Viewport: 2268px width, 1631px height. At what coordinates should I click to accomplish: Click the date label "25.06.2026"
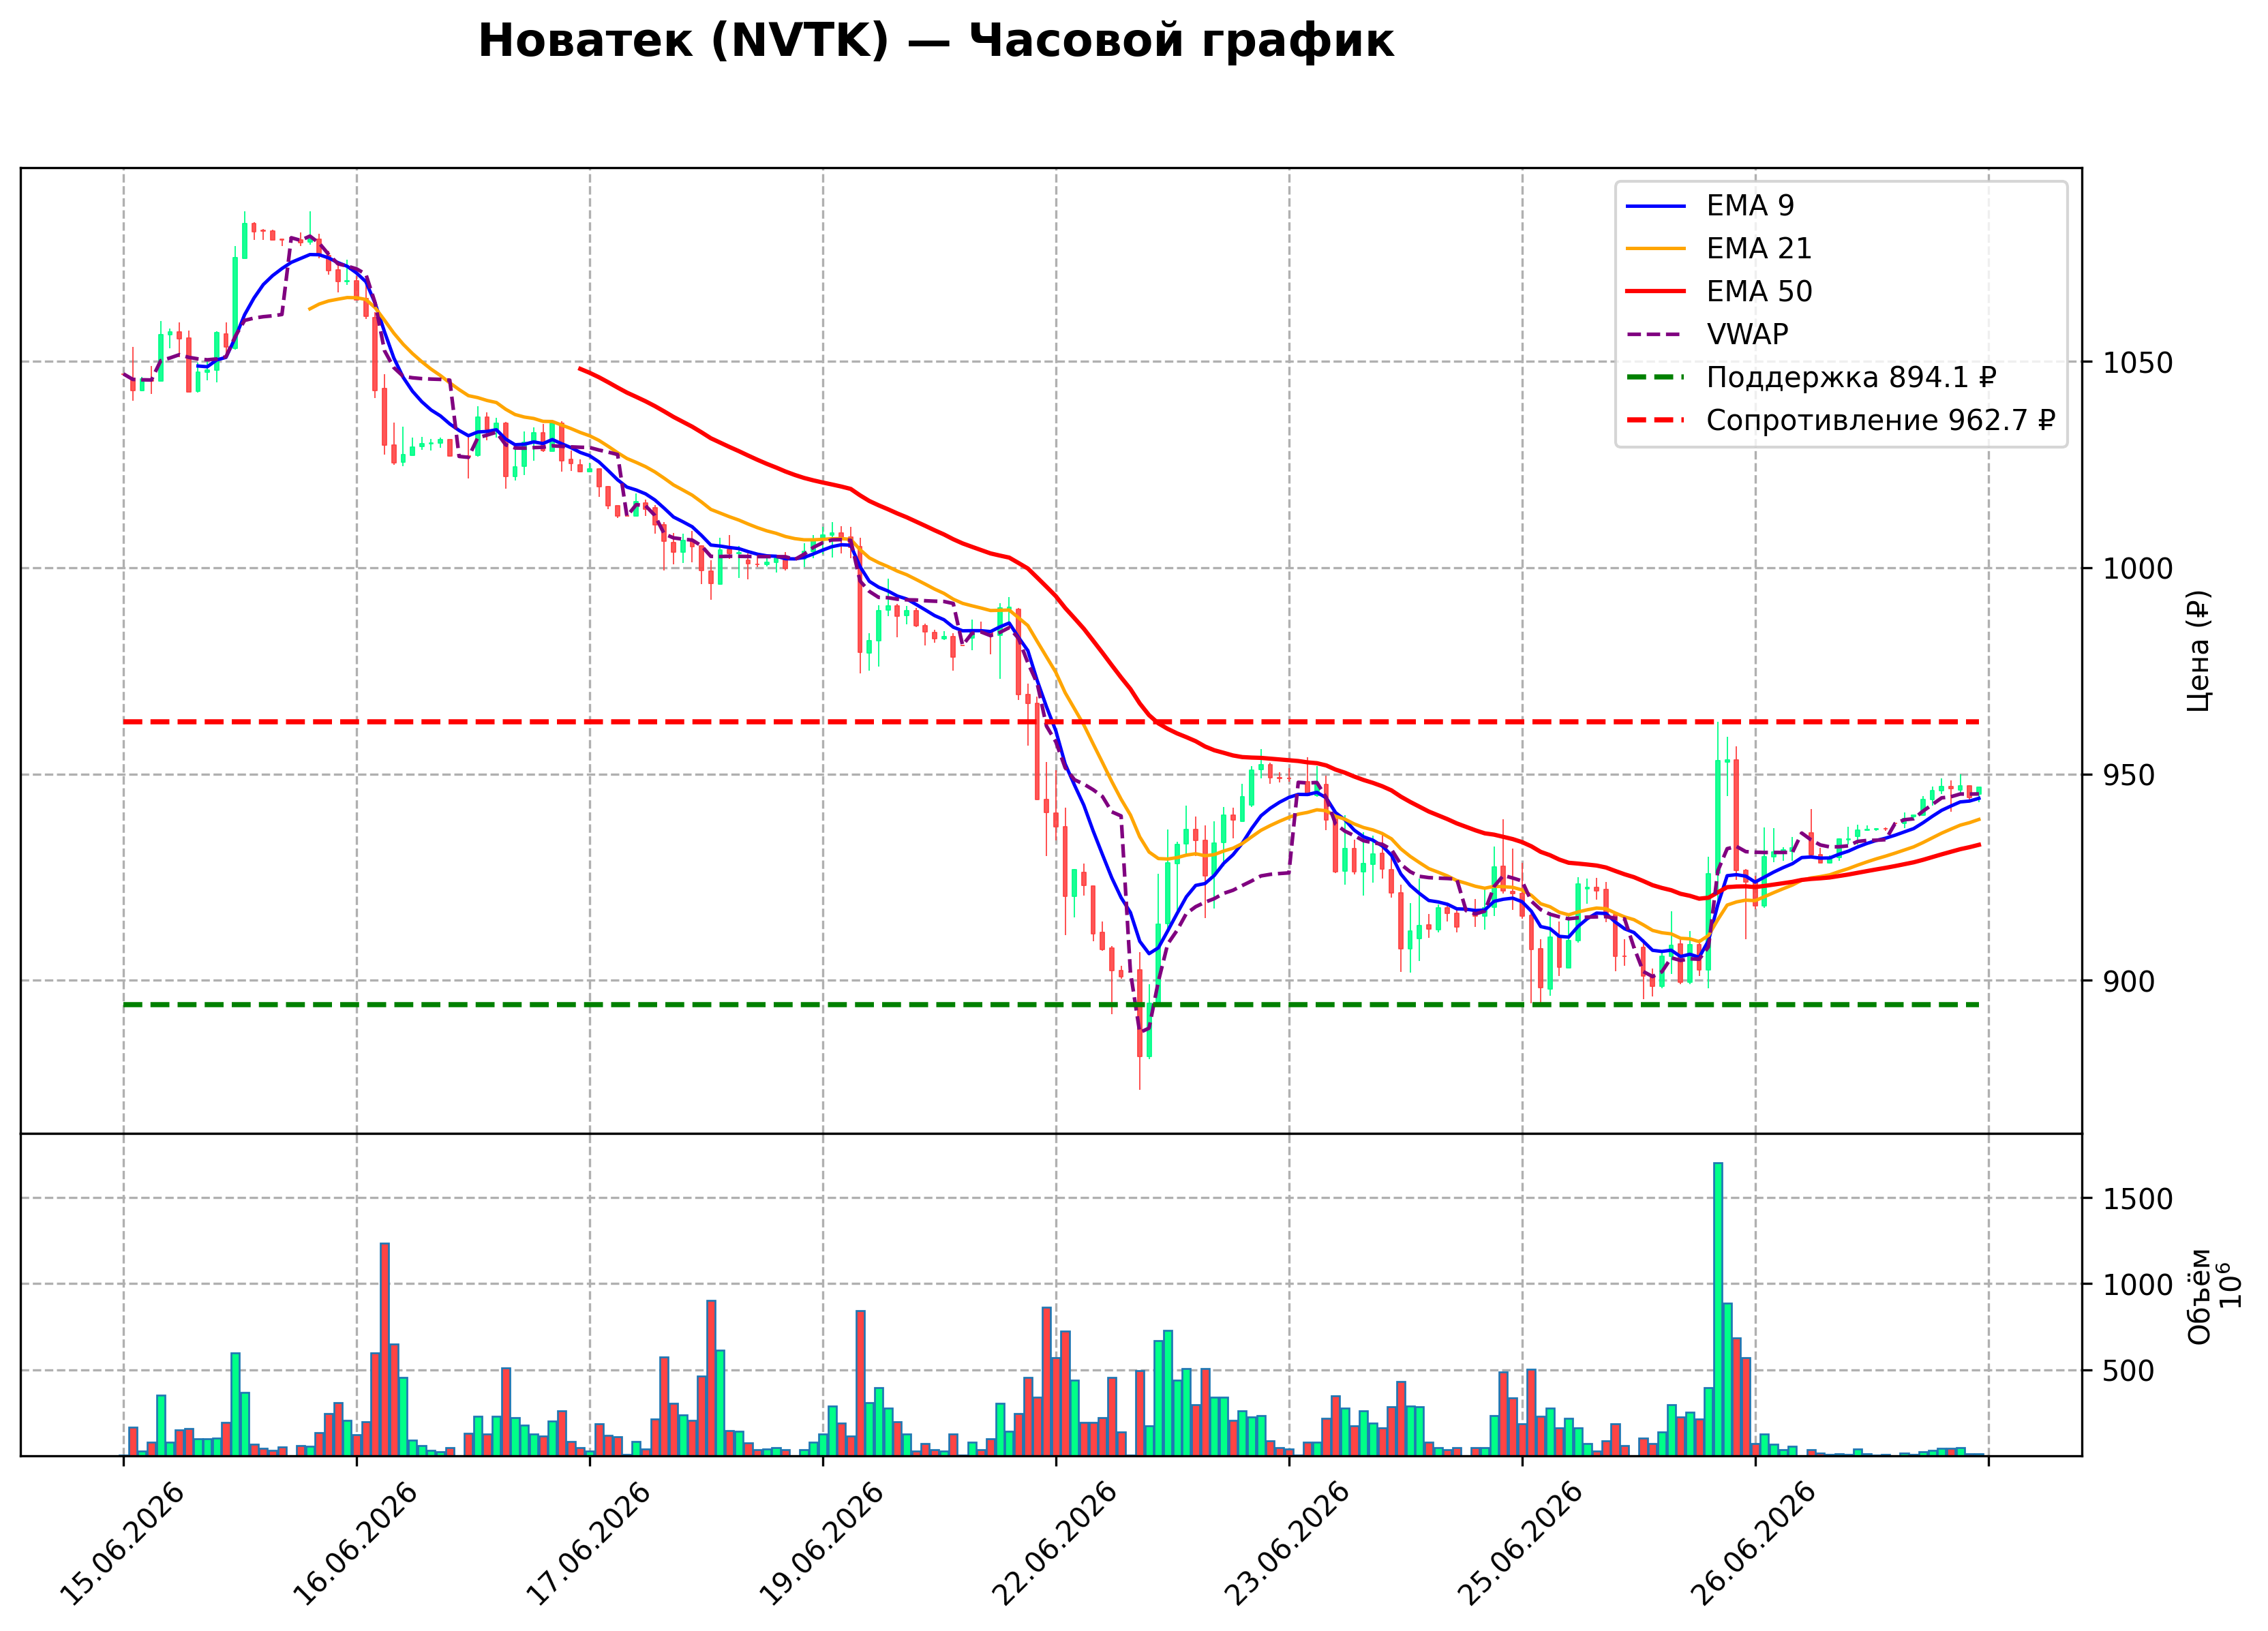[1521, 1544]
